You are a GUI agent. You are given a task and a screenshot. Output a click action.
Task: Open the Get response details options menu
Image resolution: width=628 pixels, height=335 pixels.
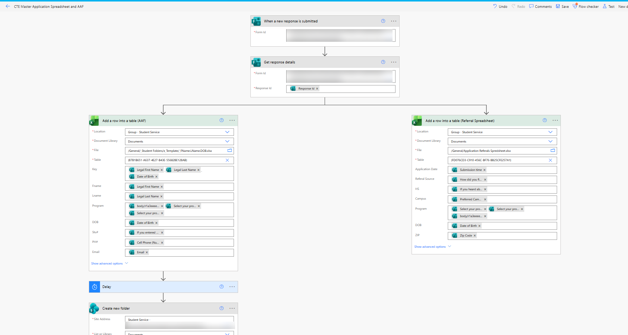coord(394,62)
